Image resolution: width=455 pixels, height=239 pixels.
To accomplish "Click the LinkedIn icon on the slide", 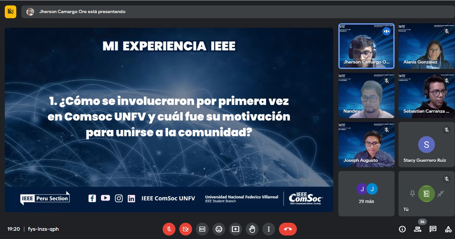I will pyautogui.click(x=131, y=198).
